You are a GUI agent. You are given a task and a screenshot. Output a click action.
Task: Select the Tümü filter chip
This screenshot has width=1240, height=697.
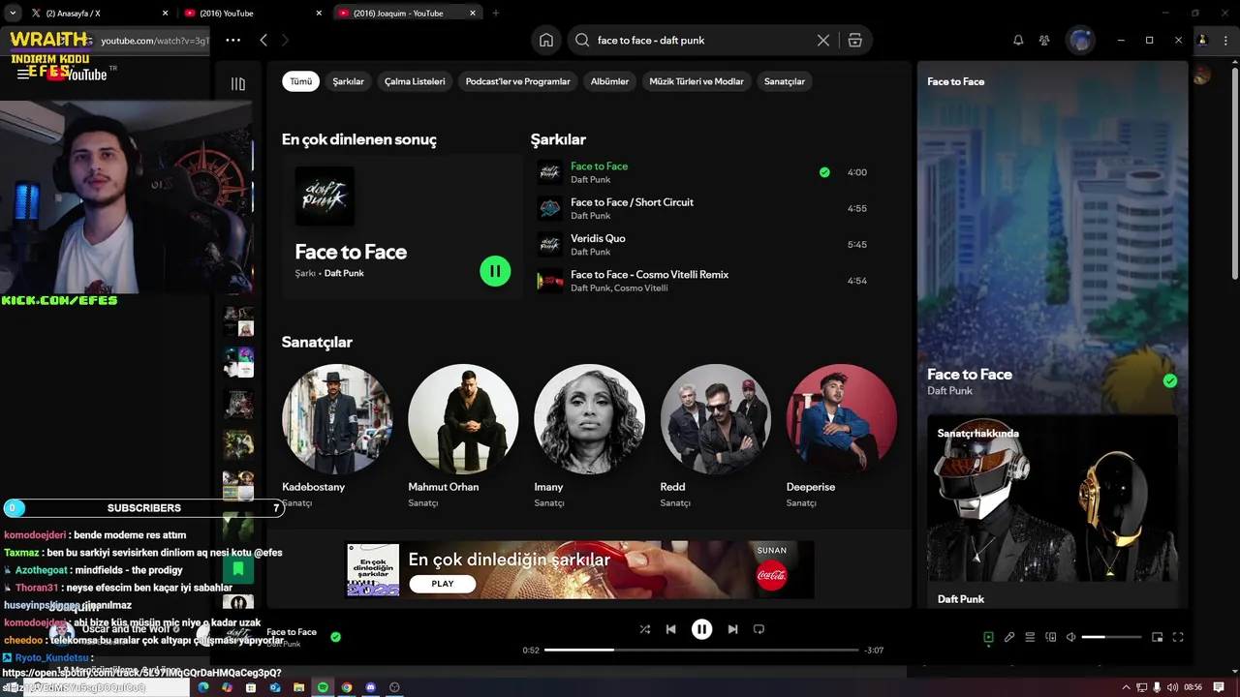coord(301,81)
